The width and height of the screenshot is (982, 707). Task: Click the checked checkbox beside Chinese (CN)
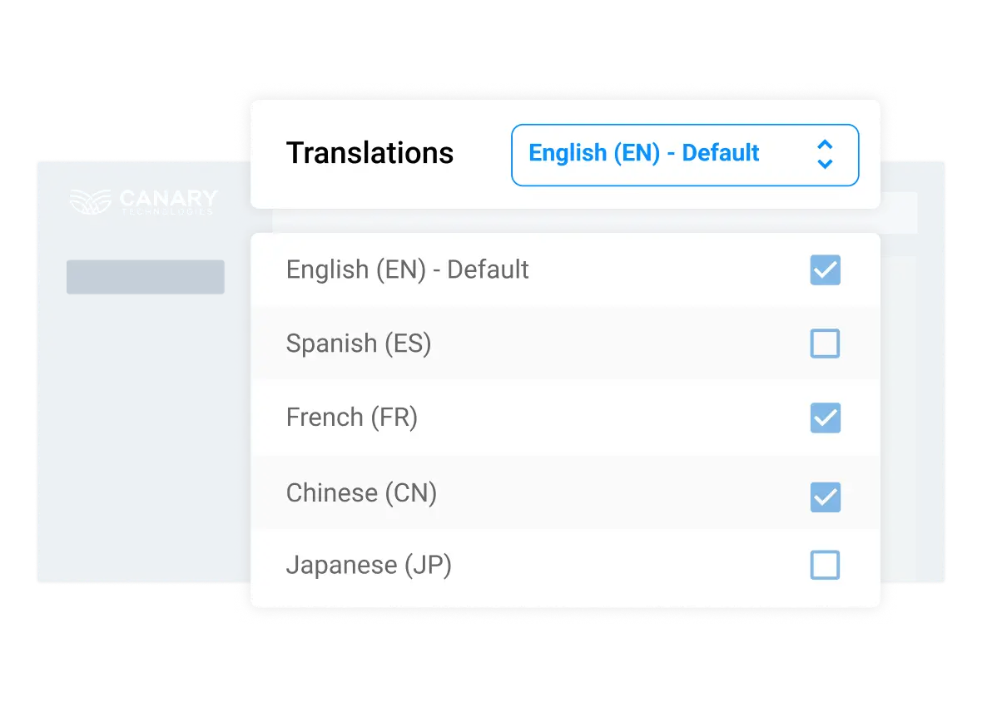pyautogui.click(x=825, y=497)
